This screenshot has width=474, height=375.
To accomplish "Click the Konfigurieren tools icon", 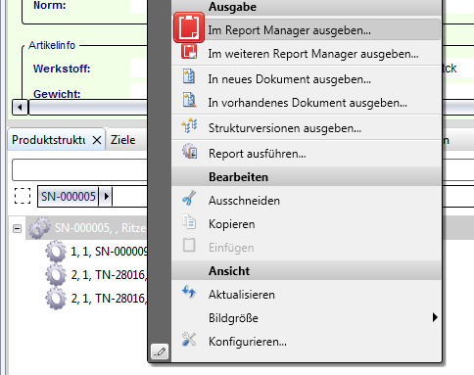I will (189, 339).
